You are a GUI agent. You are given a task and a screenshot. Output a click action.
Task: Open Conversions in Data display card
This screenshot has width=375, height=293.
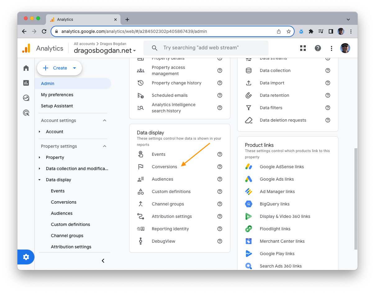point(164,167)
